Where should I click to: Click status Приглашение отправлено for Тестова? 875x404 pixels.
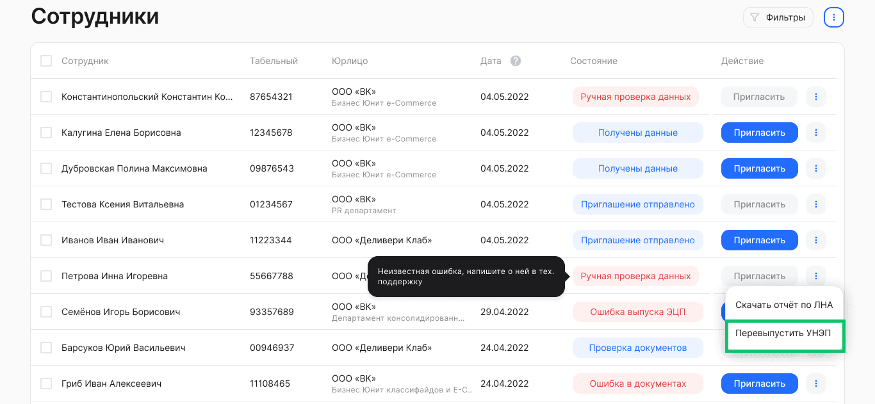pos(638,204)
